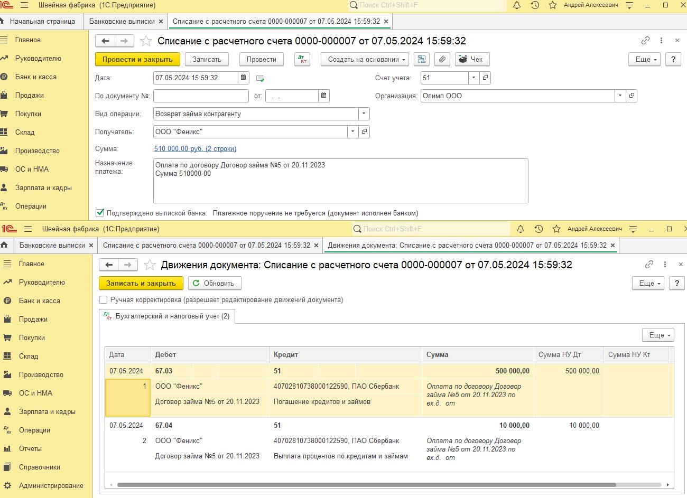The image size is (687, 498).
Task: Expand Организация dropdown arrow
Action: (619, 96)
